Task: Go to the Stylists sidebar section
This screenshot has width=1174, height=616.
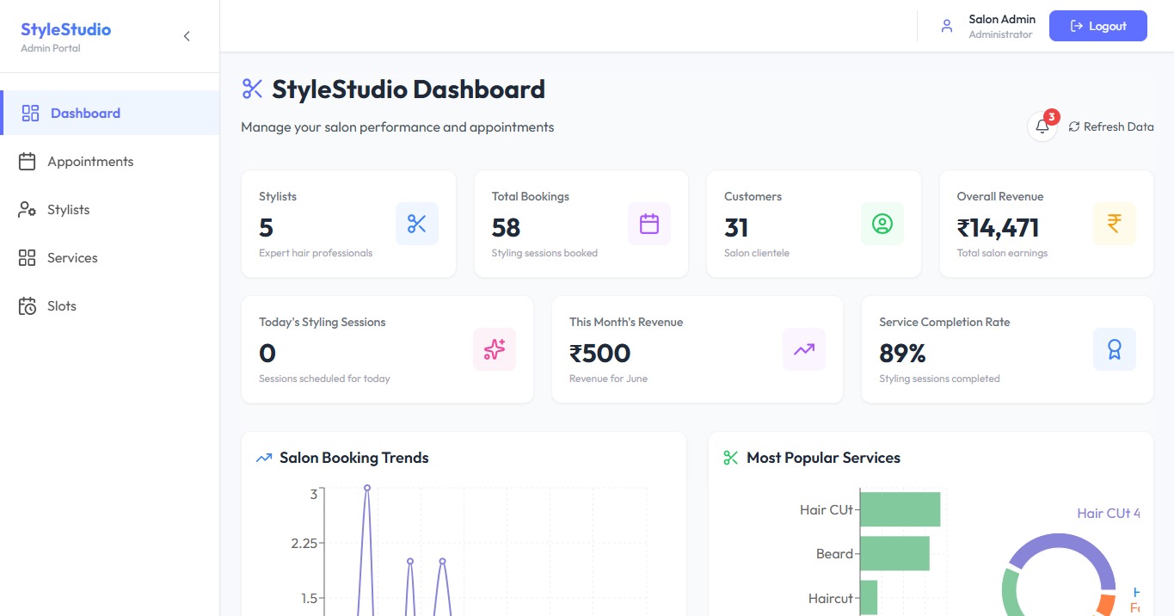Action: [x=110, y=209]
